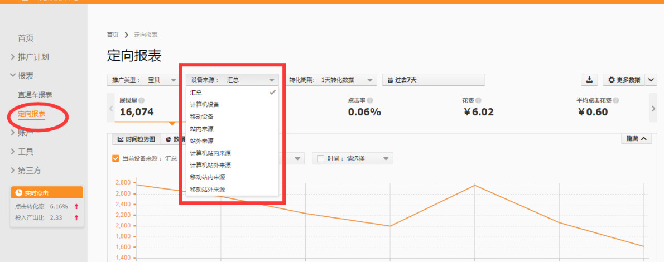Click the clock icon in 实时点击
The height and width of the screenshot is (262, 664).
click(x=18, y=192)
